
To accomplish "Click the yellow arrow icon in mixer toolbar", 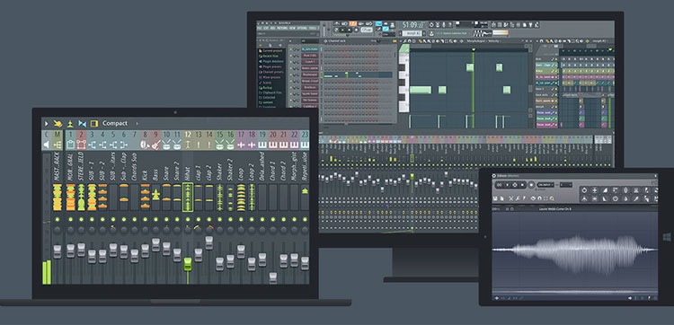I will click(x=58, y=123).
